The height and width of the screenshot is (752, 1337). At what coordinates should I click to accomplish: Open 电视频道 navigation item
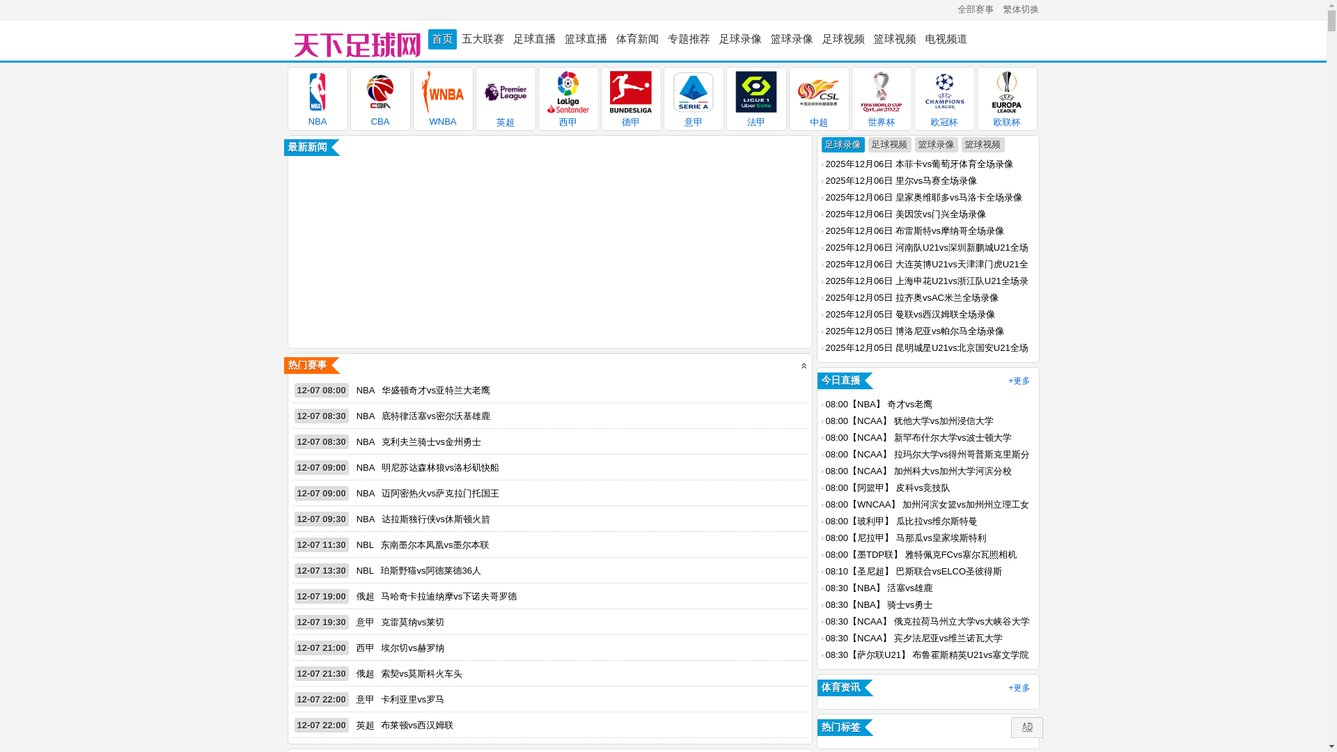(946, 39)
